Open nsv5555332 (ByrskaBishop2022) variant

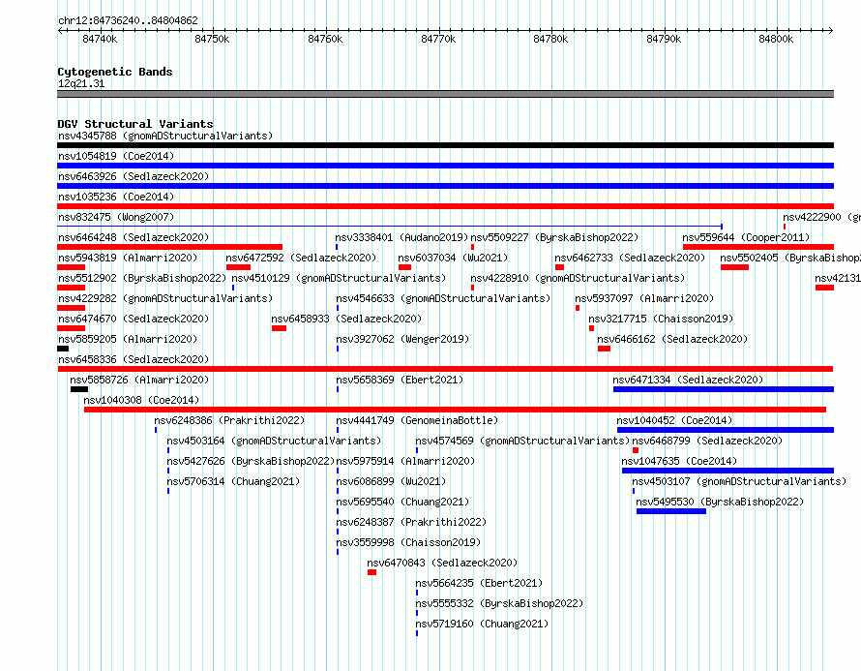[499, 603]
